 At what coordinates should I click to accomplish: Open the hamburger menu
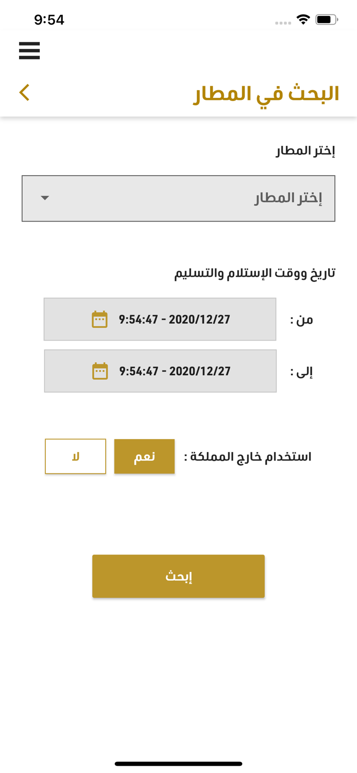point(29,51)
